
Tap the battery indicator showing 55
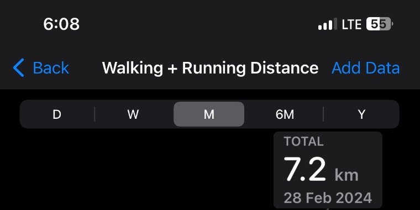380,24
